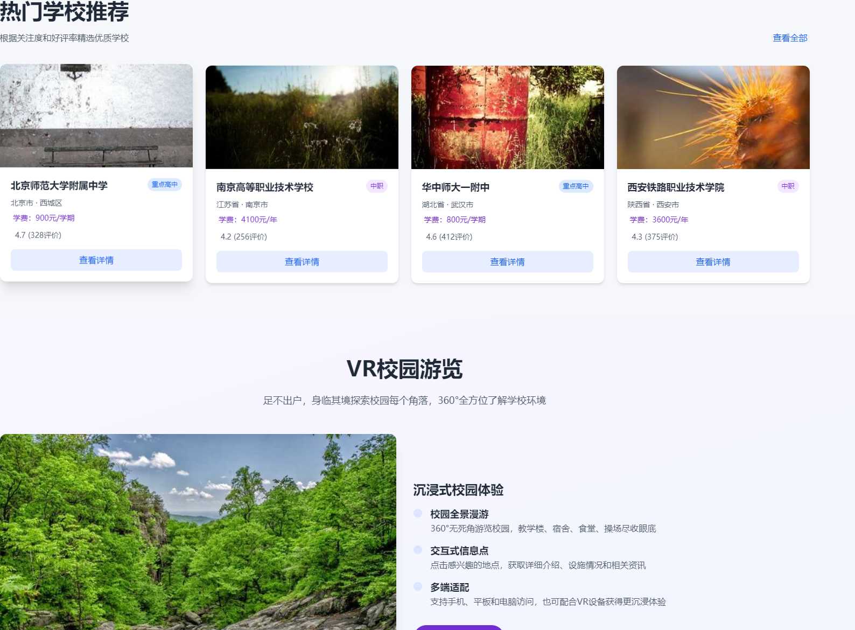The width and height of the screenshot is (855, 630).
Task: Click the location text 湖北省 · 武汉市
Action: click(x=448, y=205)
